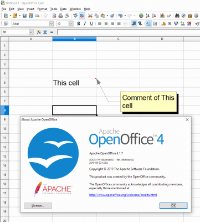Open Find & Replace binoculars

pos(177,16)
